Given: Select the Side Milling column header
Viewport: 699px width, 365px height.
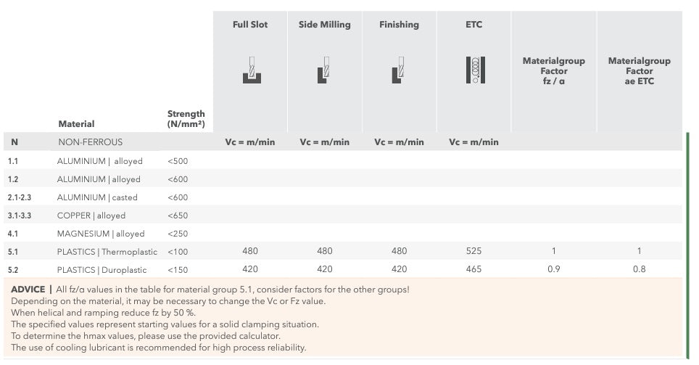Looking at the screenshot, I should 325,25.
